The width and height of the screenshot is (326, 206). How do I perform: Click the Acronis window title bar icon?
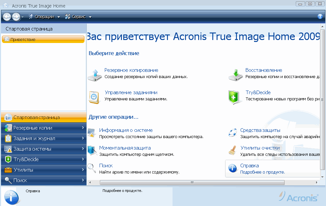click(x=6, y=5)
